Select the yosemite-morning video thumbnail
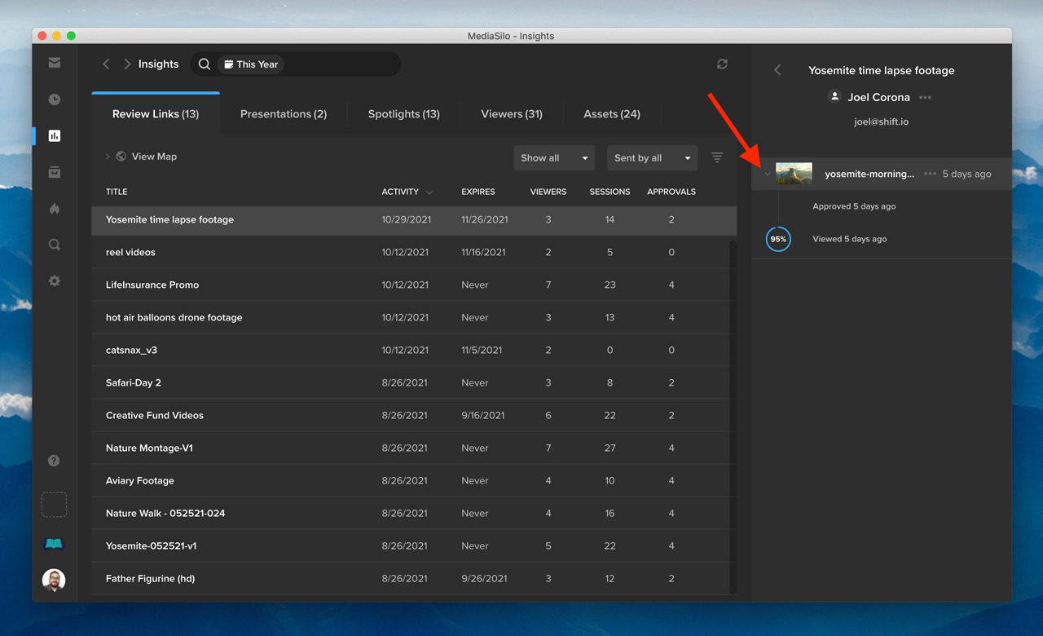This screenshot has width=1043, height=636. pos(794,174)
